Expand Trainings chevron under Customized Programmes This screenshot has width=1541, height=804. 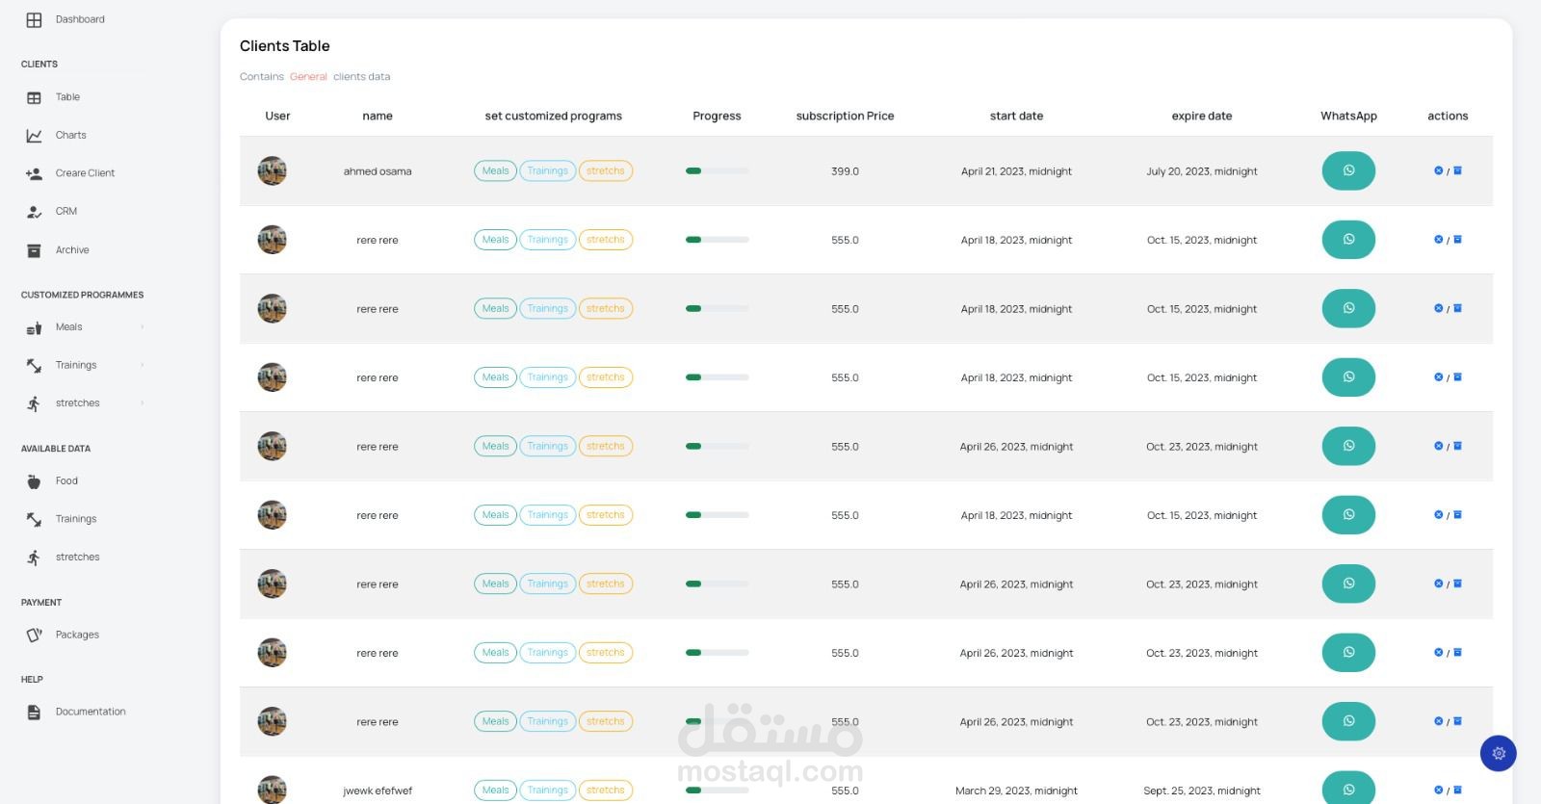tap(143, 365)
